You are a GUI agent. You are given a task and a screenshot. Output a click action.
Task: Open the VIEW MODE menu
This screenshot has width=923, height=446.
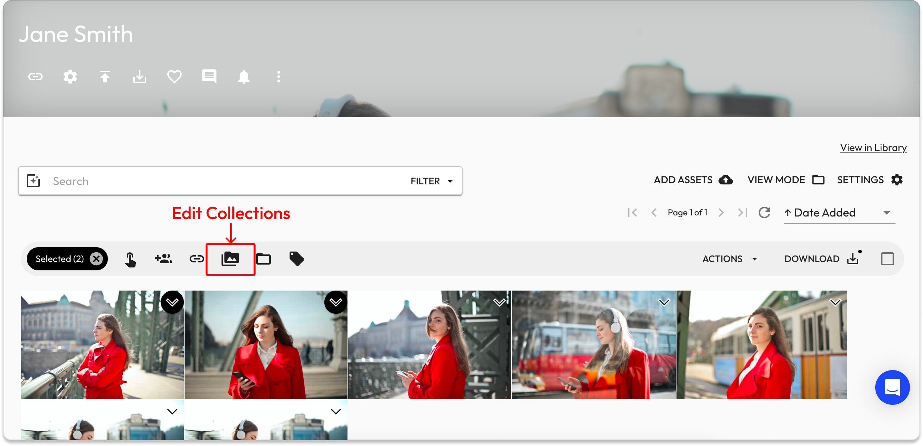[786, 180]
